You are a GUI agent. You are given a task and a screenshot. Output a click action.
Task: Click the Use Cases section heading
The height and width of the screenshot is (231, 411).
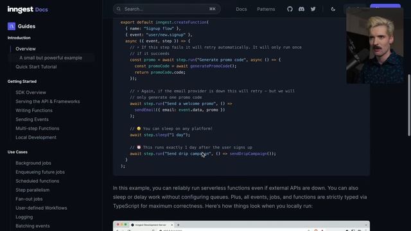point(17,152)
